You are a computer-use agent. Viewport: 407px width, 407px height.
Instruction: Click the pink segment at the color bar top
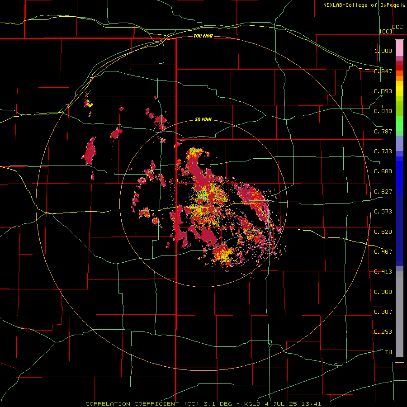coord(399,48)
